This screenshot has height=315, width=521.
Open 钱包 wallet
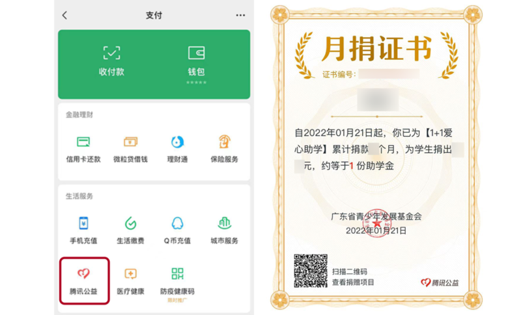(196, 61)
